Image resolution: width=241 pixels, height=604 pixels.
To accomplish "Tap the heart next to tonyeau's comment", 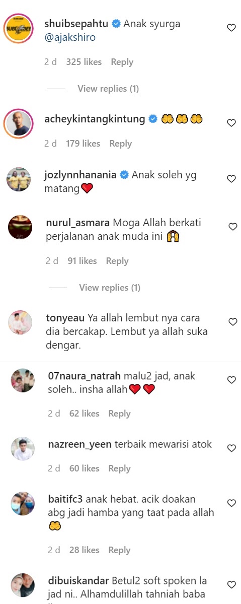I will 232,321.
